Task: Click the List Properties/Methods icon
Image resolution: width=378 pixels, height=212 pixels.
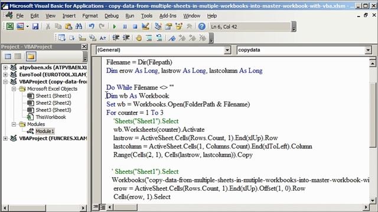Action: 61,38
